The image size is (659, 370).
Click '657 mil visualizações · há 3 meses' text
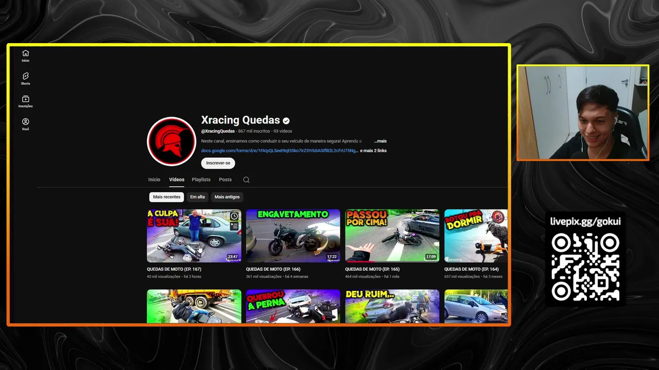(x=473, y=276)
